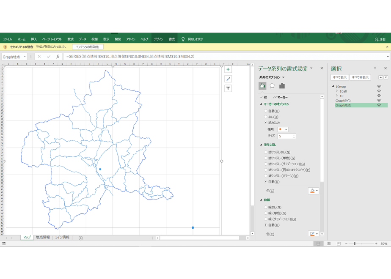
Task: Click すべて非表示 button
Action: pyautogui.click(x=360, y=77)
